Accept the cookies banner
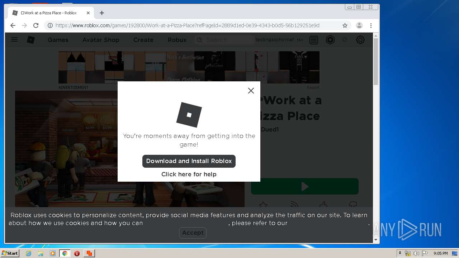 [x=193, y=233]
